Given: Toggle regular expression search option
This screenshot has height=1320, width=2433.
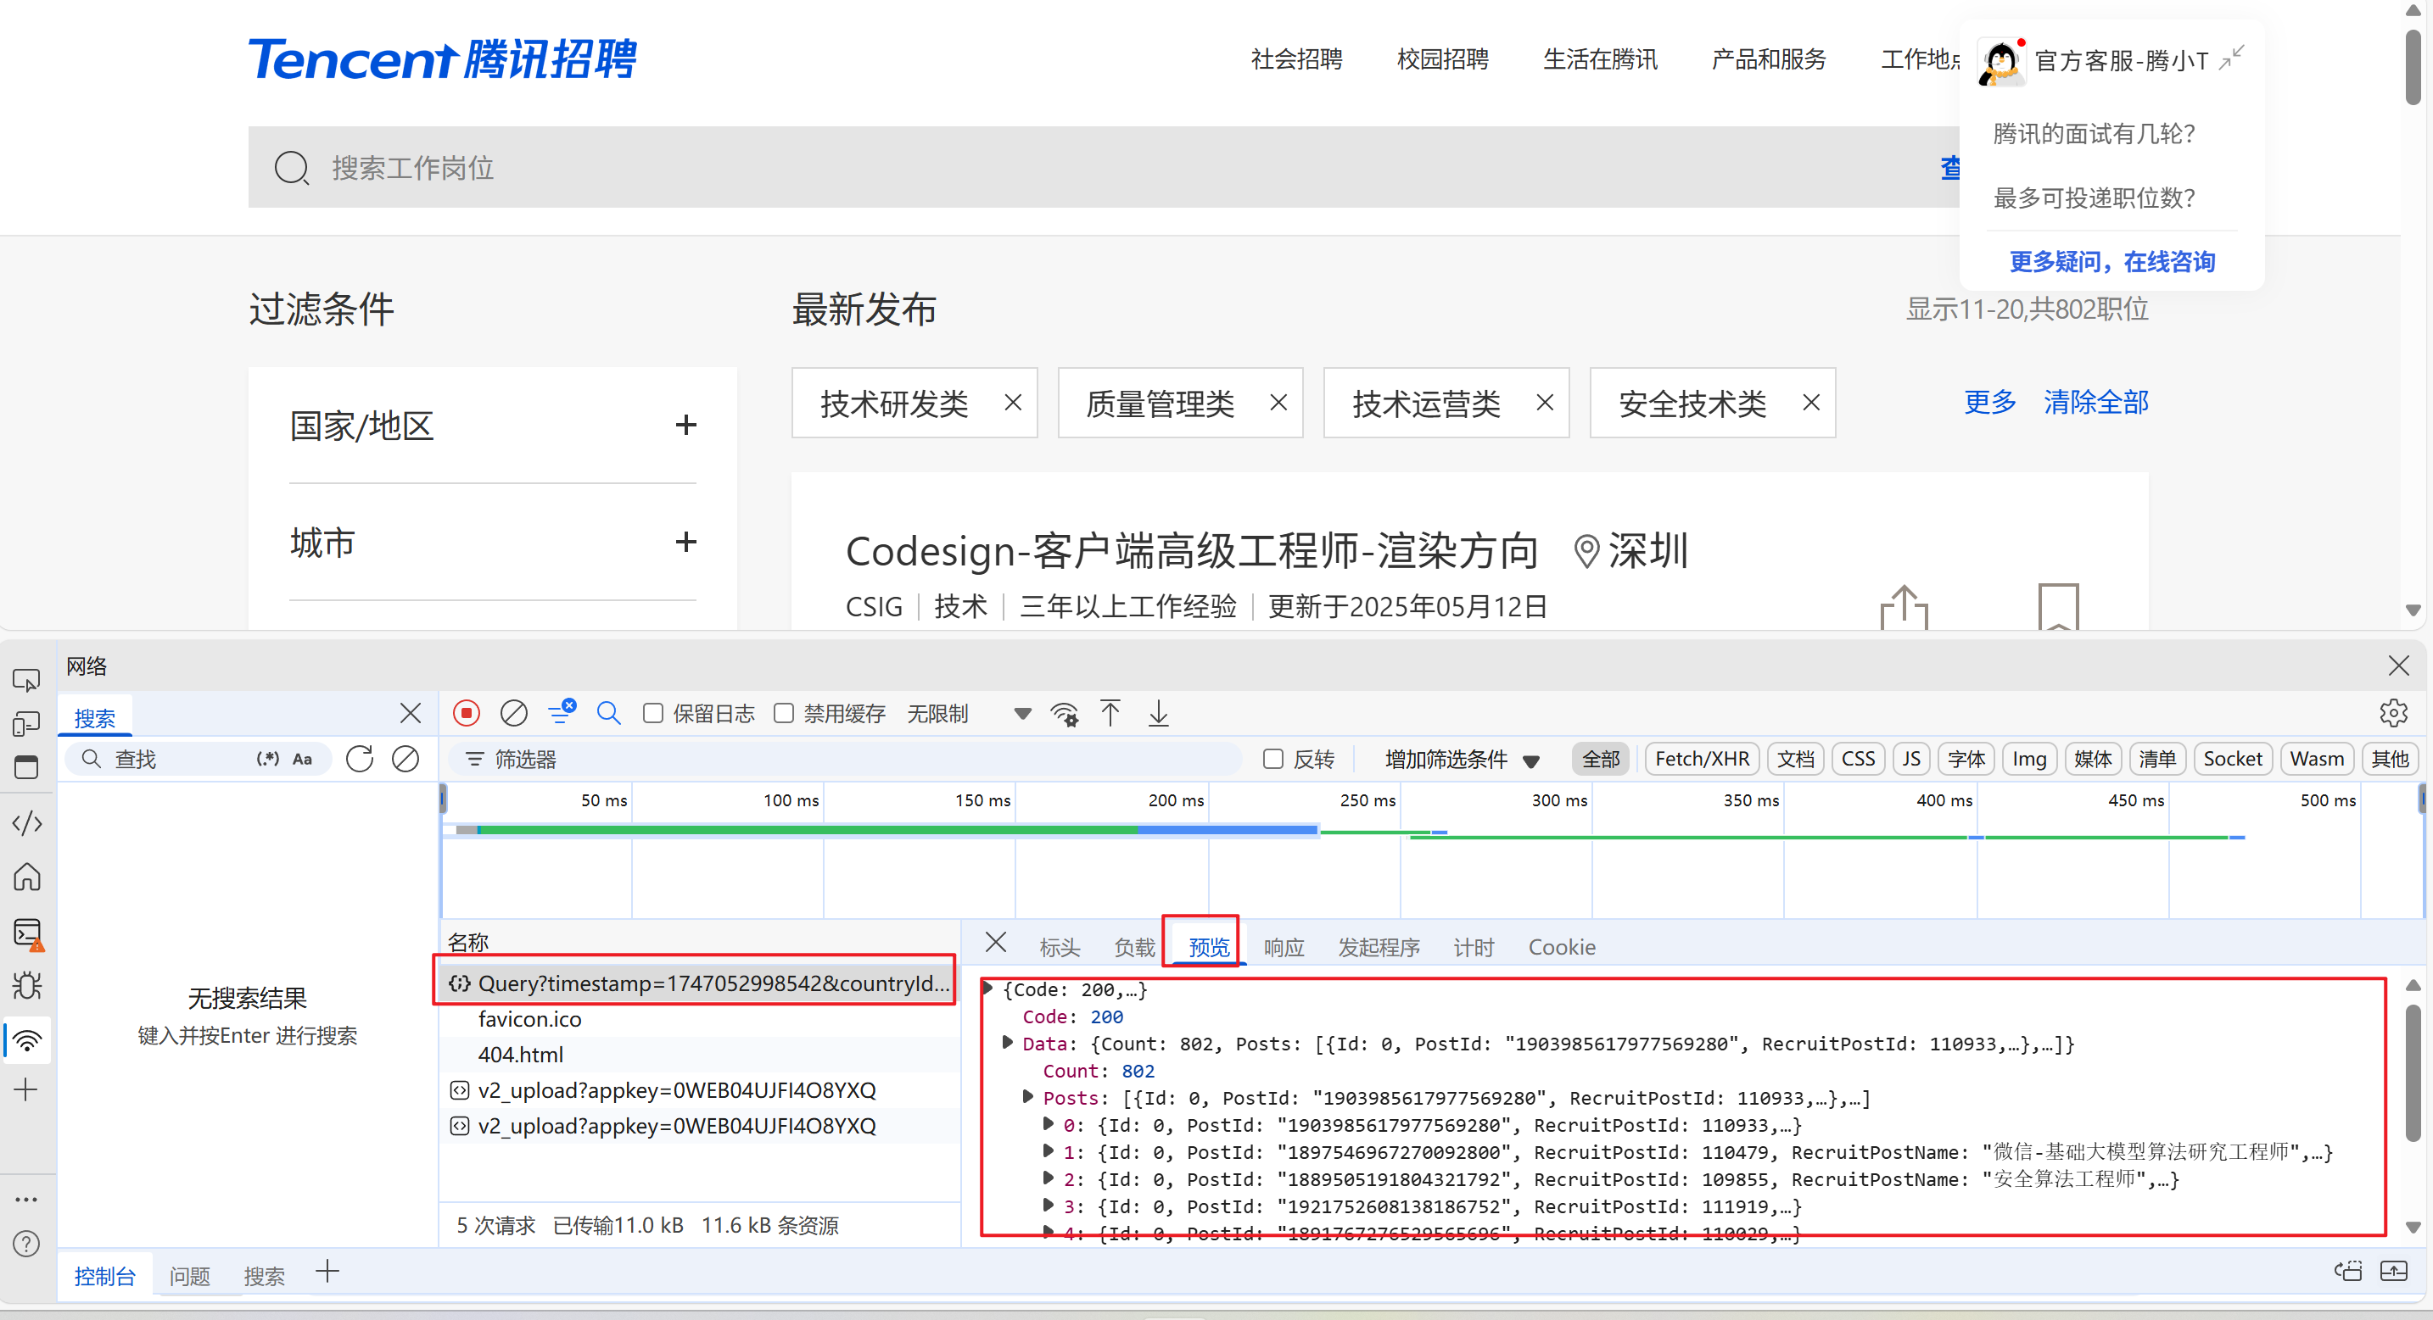Looking at the screenshot, I should click(268, 759).
